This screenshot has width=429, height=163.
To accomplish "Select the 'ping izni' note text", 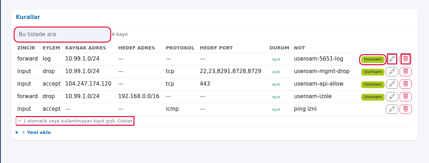I will (x=305, y=109).
